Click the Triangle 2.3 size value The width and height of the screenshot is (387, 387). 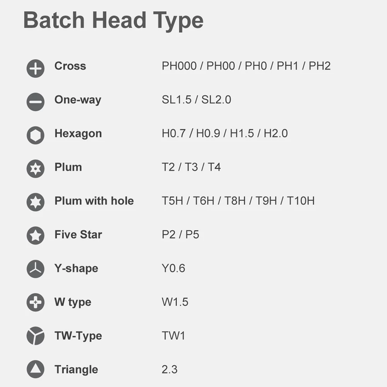pyautogui.click(x=170, y=370)
